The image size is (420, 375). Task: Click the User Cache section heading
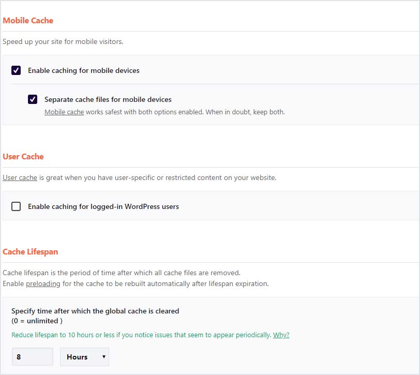pyautogui.click(x=23, y=156)
